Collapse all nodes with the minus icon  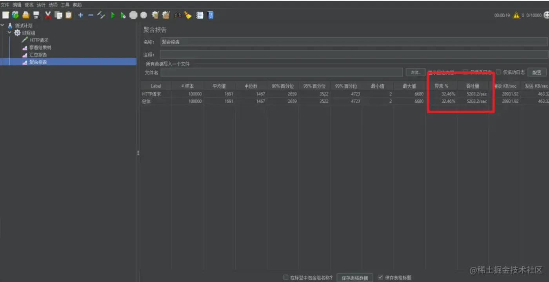pos(91,15)
